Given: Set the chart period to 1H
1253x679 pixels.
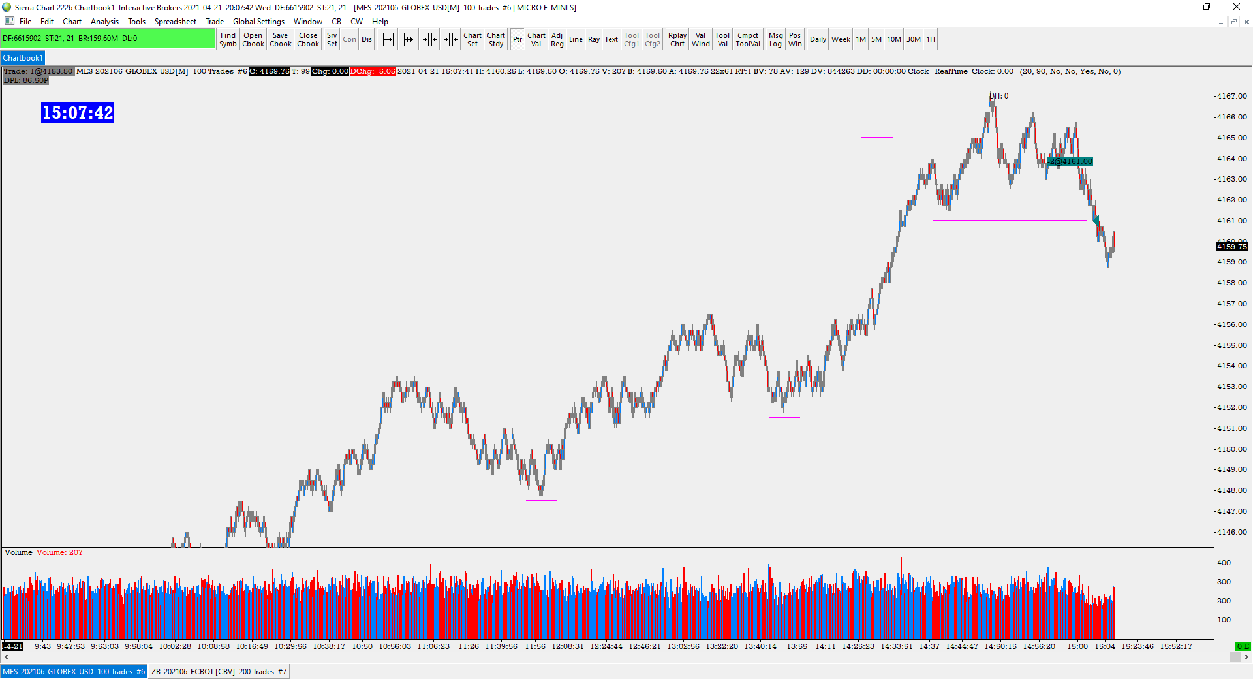Looking at the screenshot, I should point(931,39).
